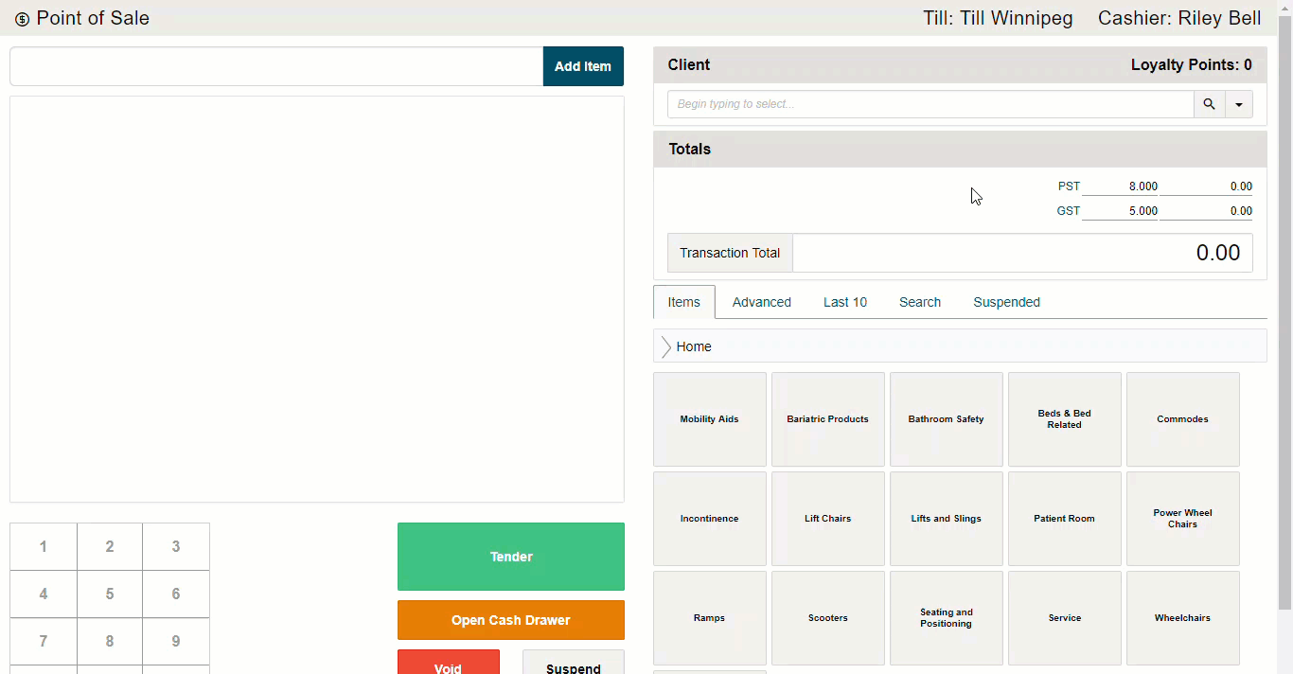Open the Bathroom Safety category tile

click(x=947, y=419)
